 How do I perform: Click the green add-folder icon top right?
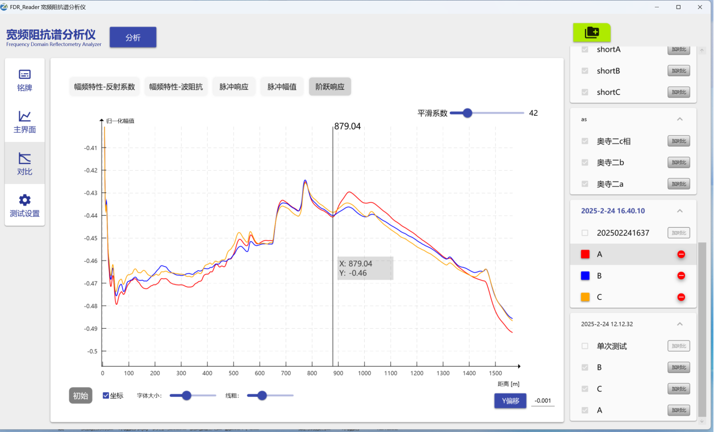coord(592,33)
